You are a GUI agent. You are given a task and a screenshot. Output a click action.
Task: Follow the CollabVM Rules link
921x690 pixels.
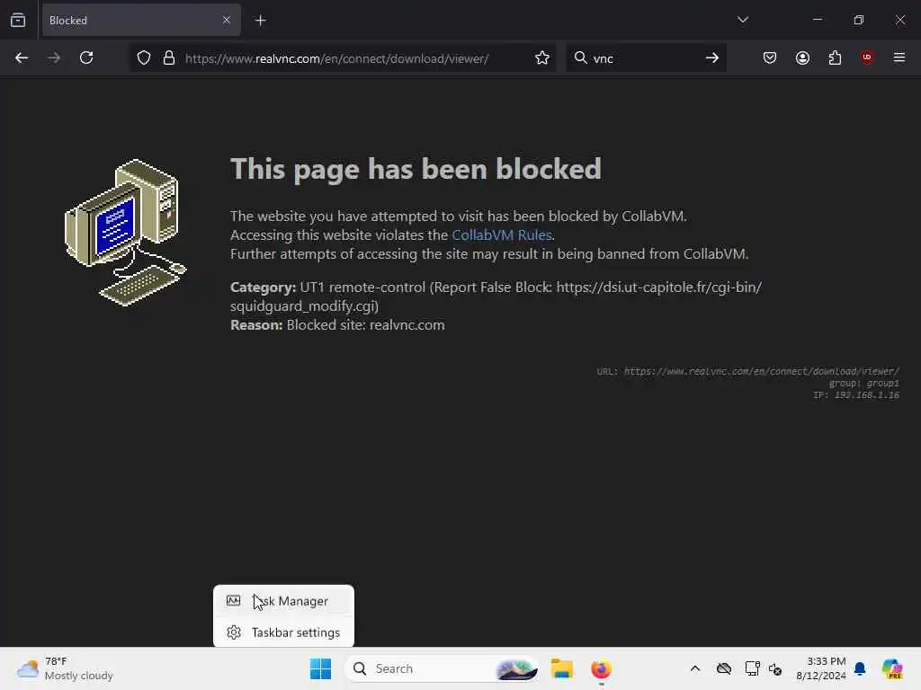click(x=502, y=234)
